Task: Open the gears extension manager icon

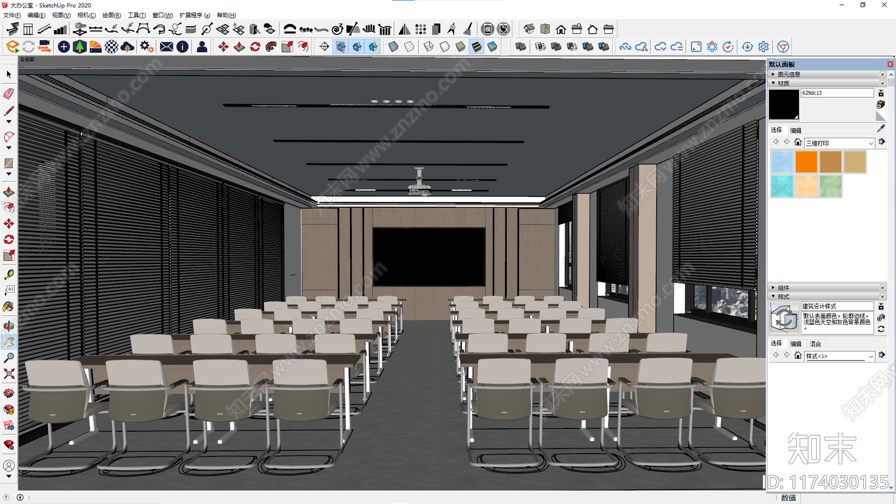Action: coord(147,46)
